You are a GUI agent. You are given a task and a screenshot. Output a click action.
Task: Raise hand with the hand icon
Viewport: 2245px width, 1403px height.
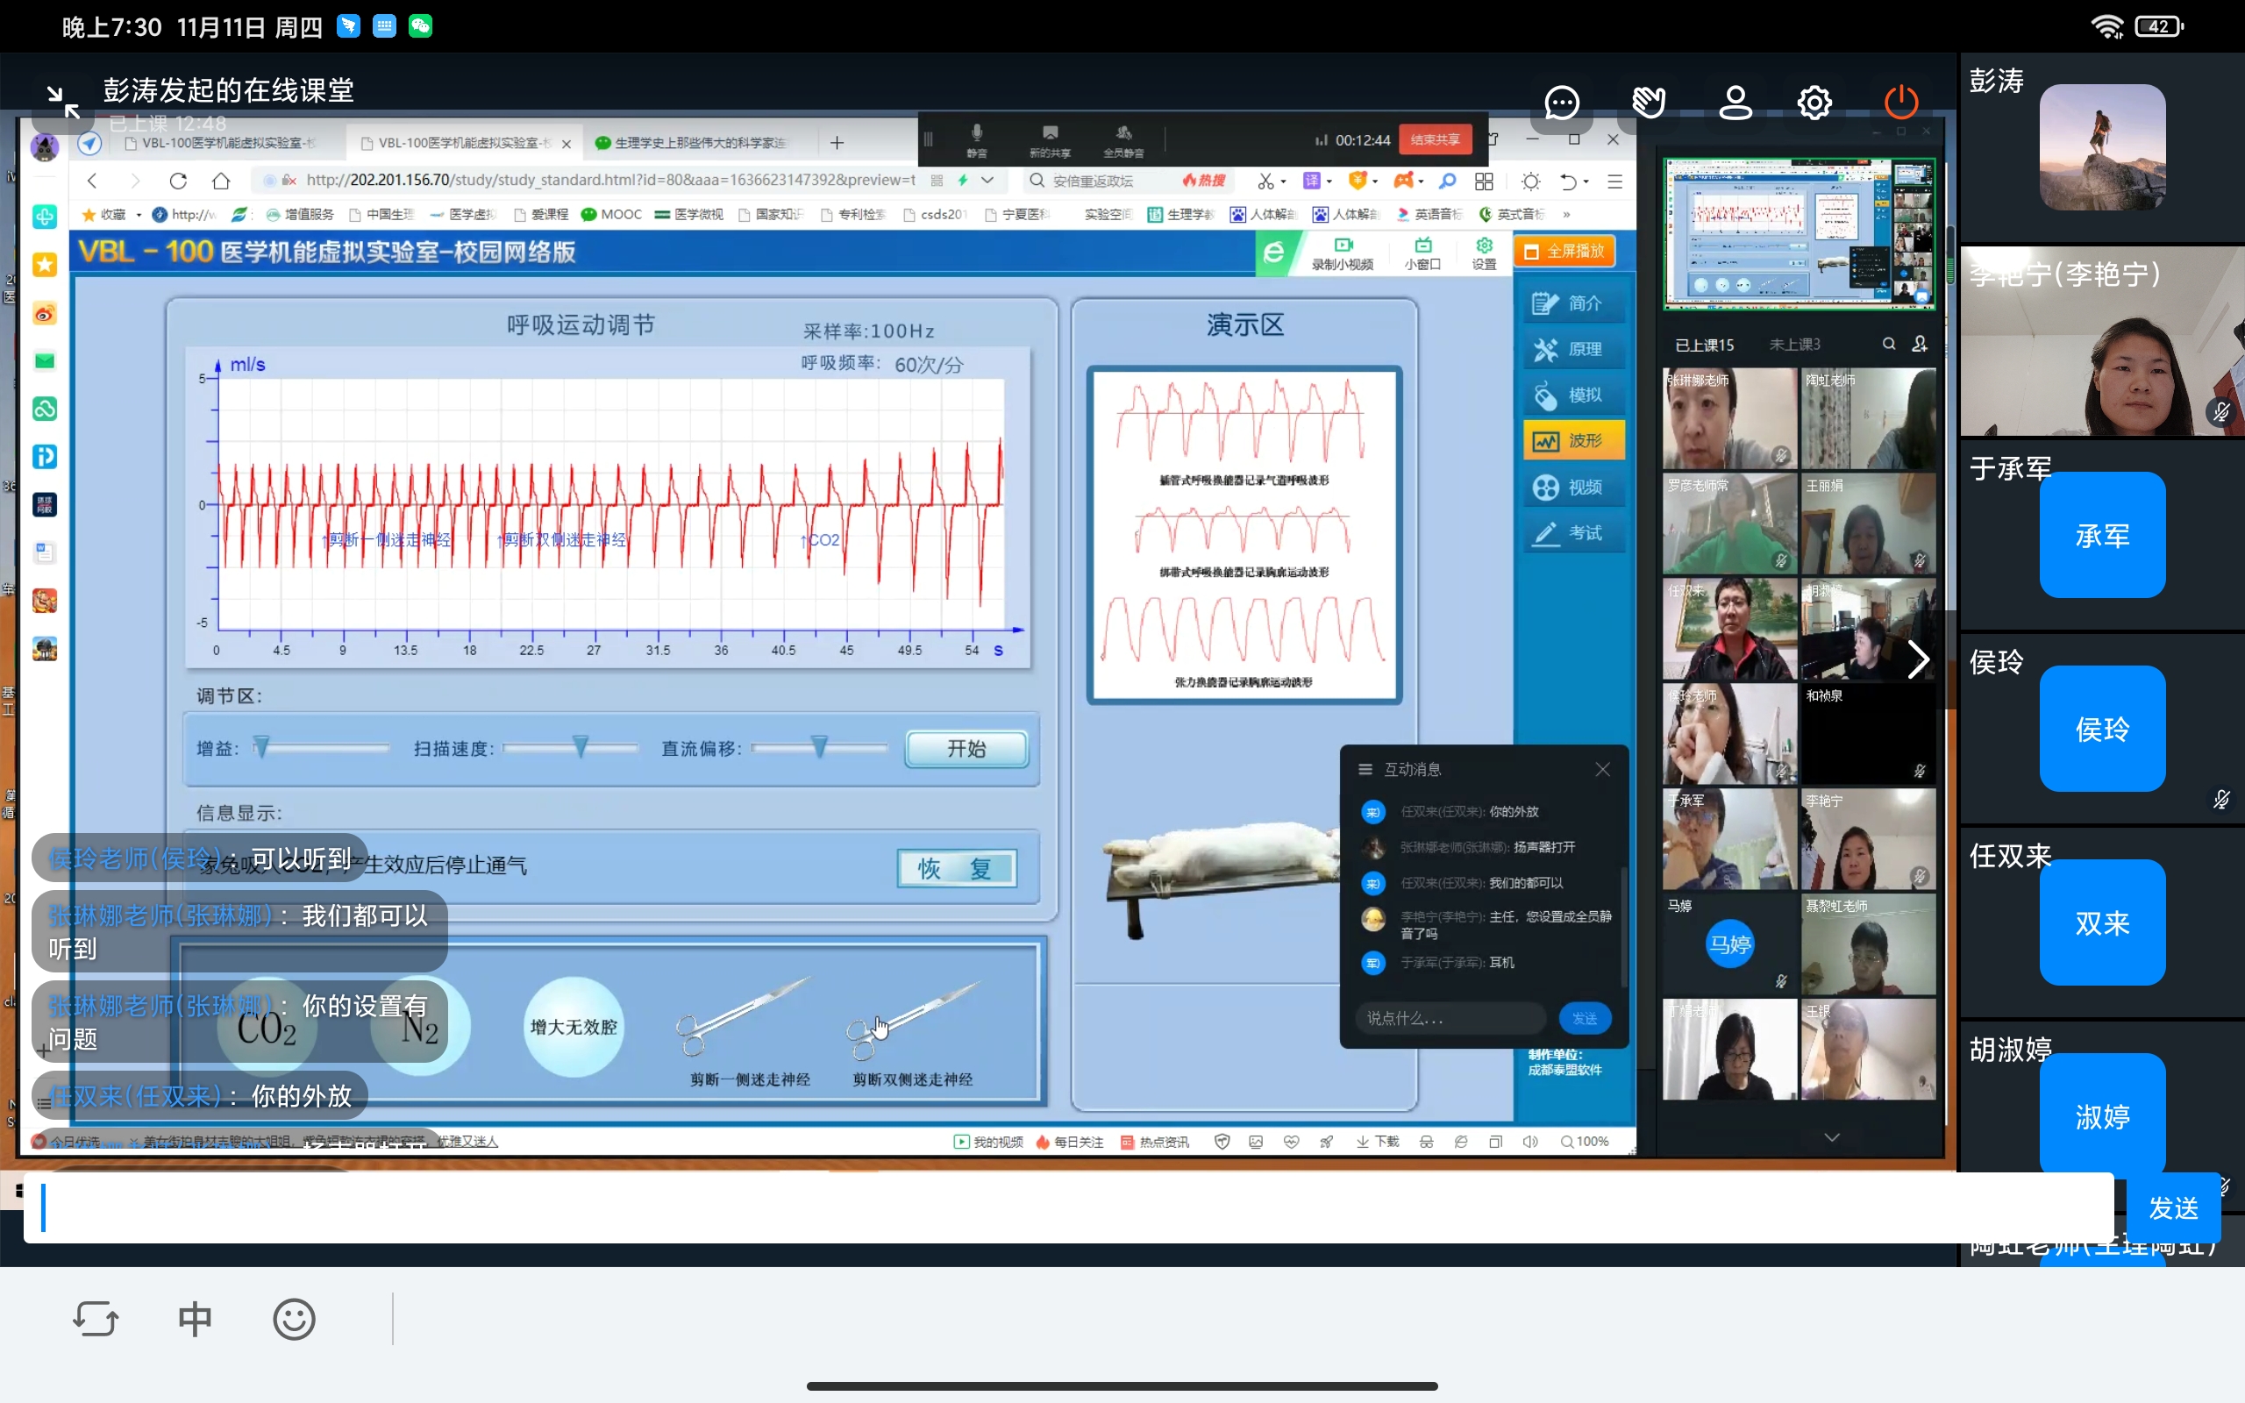(1649, 102)
